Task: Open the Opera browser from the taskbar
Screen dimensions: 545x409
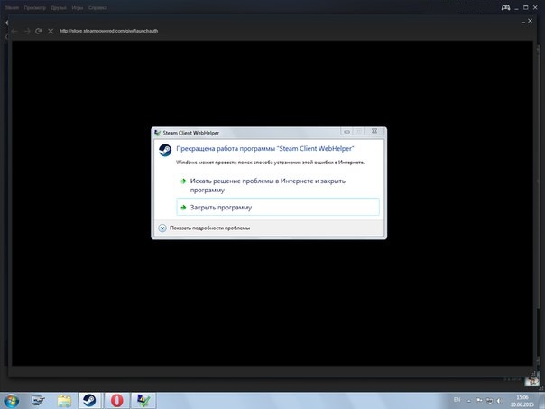Action: pos(117,398)
